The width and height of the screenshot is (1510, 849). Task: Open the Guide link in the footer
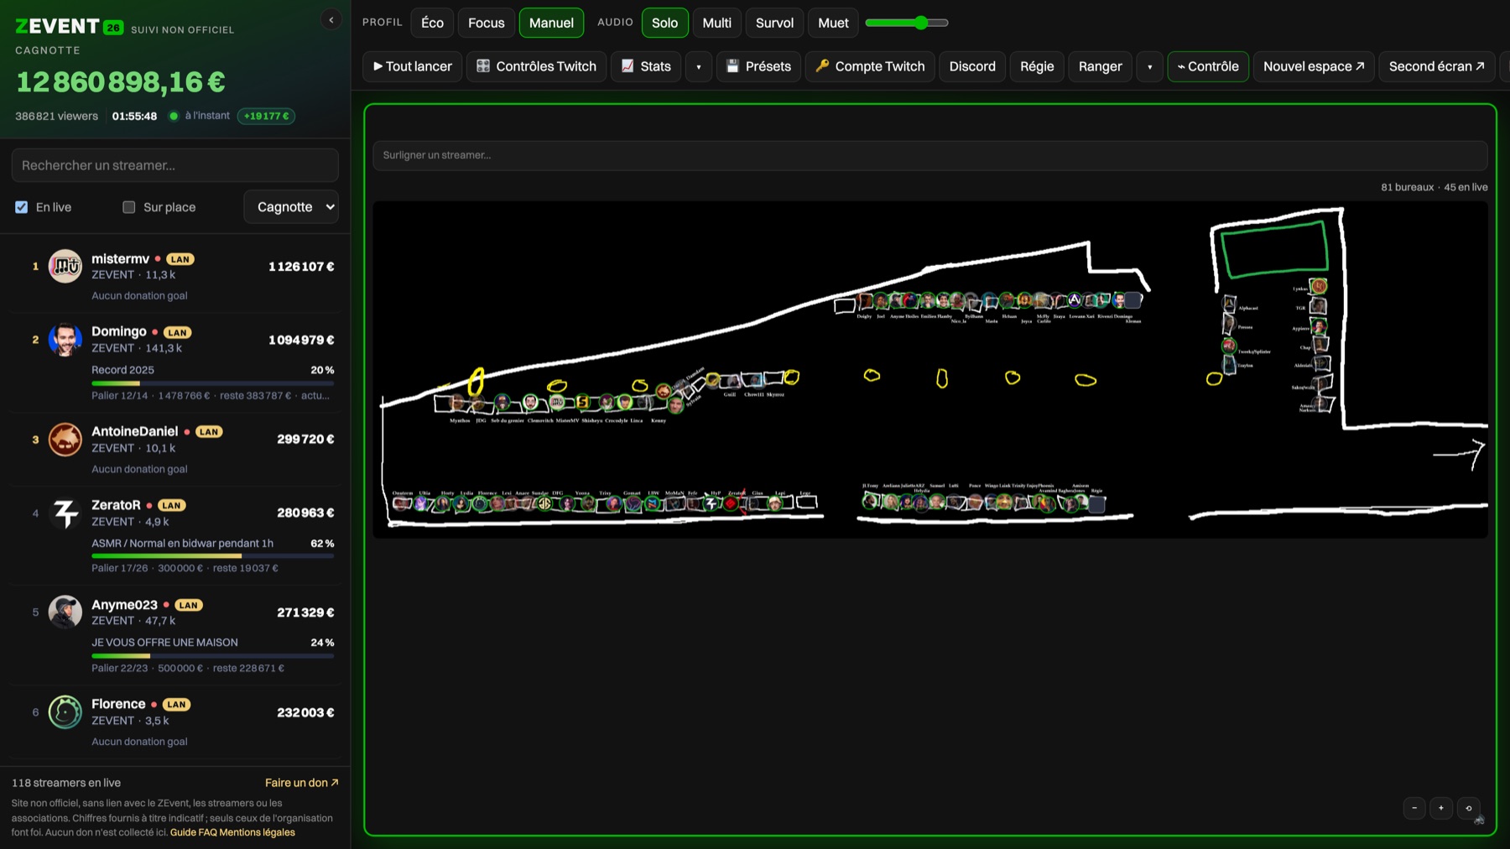[x=183, y=832]
